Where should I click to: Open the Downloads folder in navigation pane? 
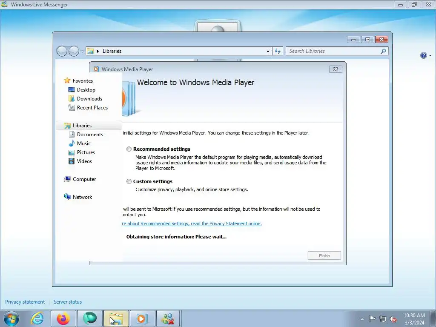(x=89, y=99)
